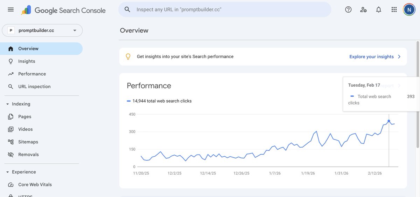Open URL inspection in sidebar
The width and height of the screenshot is (420, 197).
click(x=41, y=87)
